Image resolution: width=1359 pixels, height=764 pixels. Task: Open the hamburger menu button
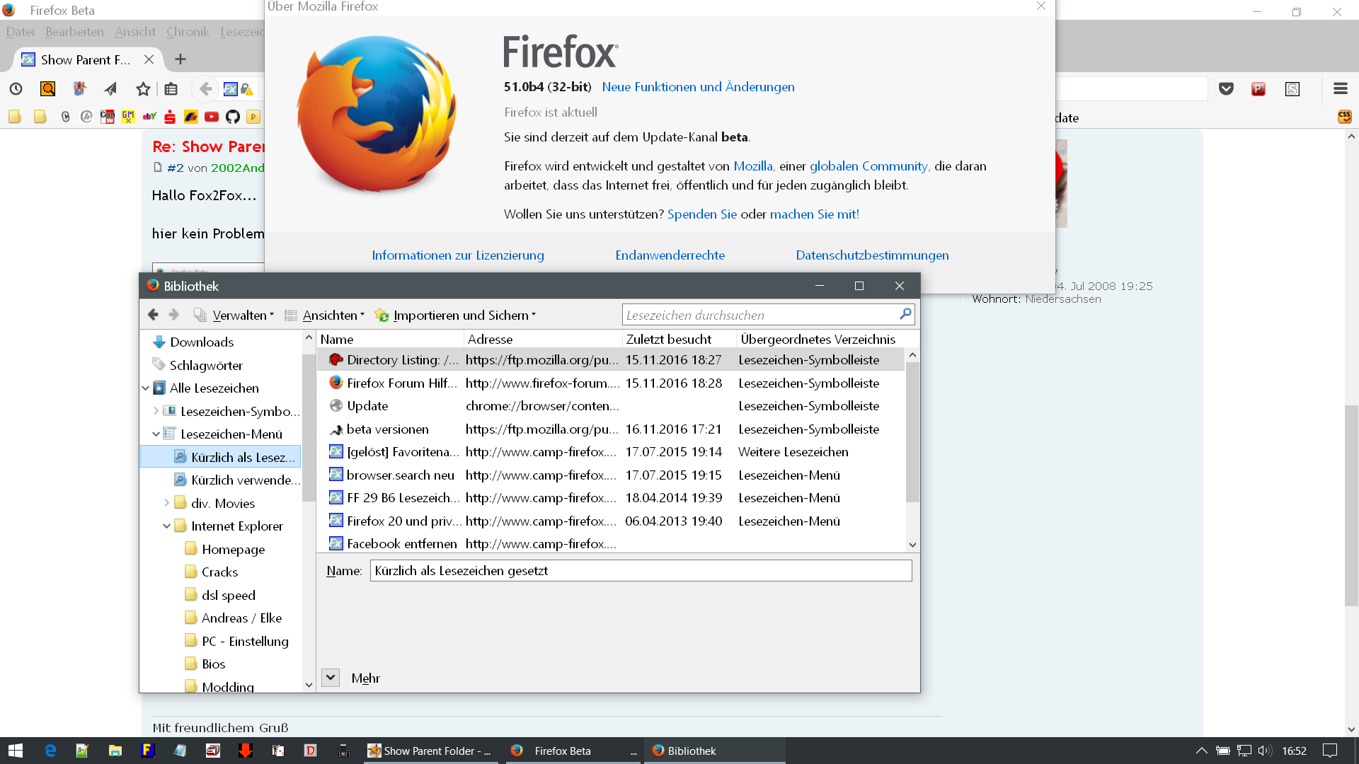[1340, 88]
